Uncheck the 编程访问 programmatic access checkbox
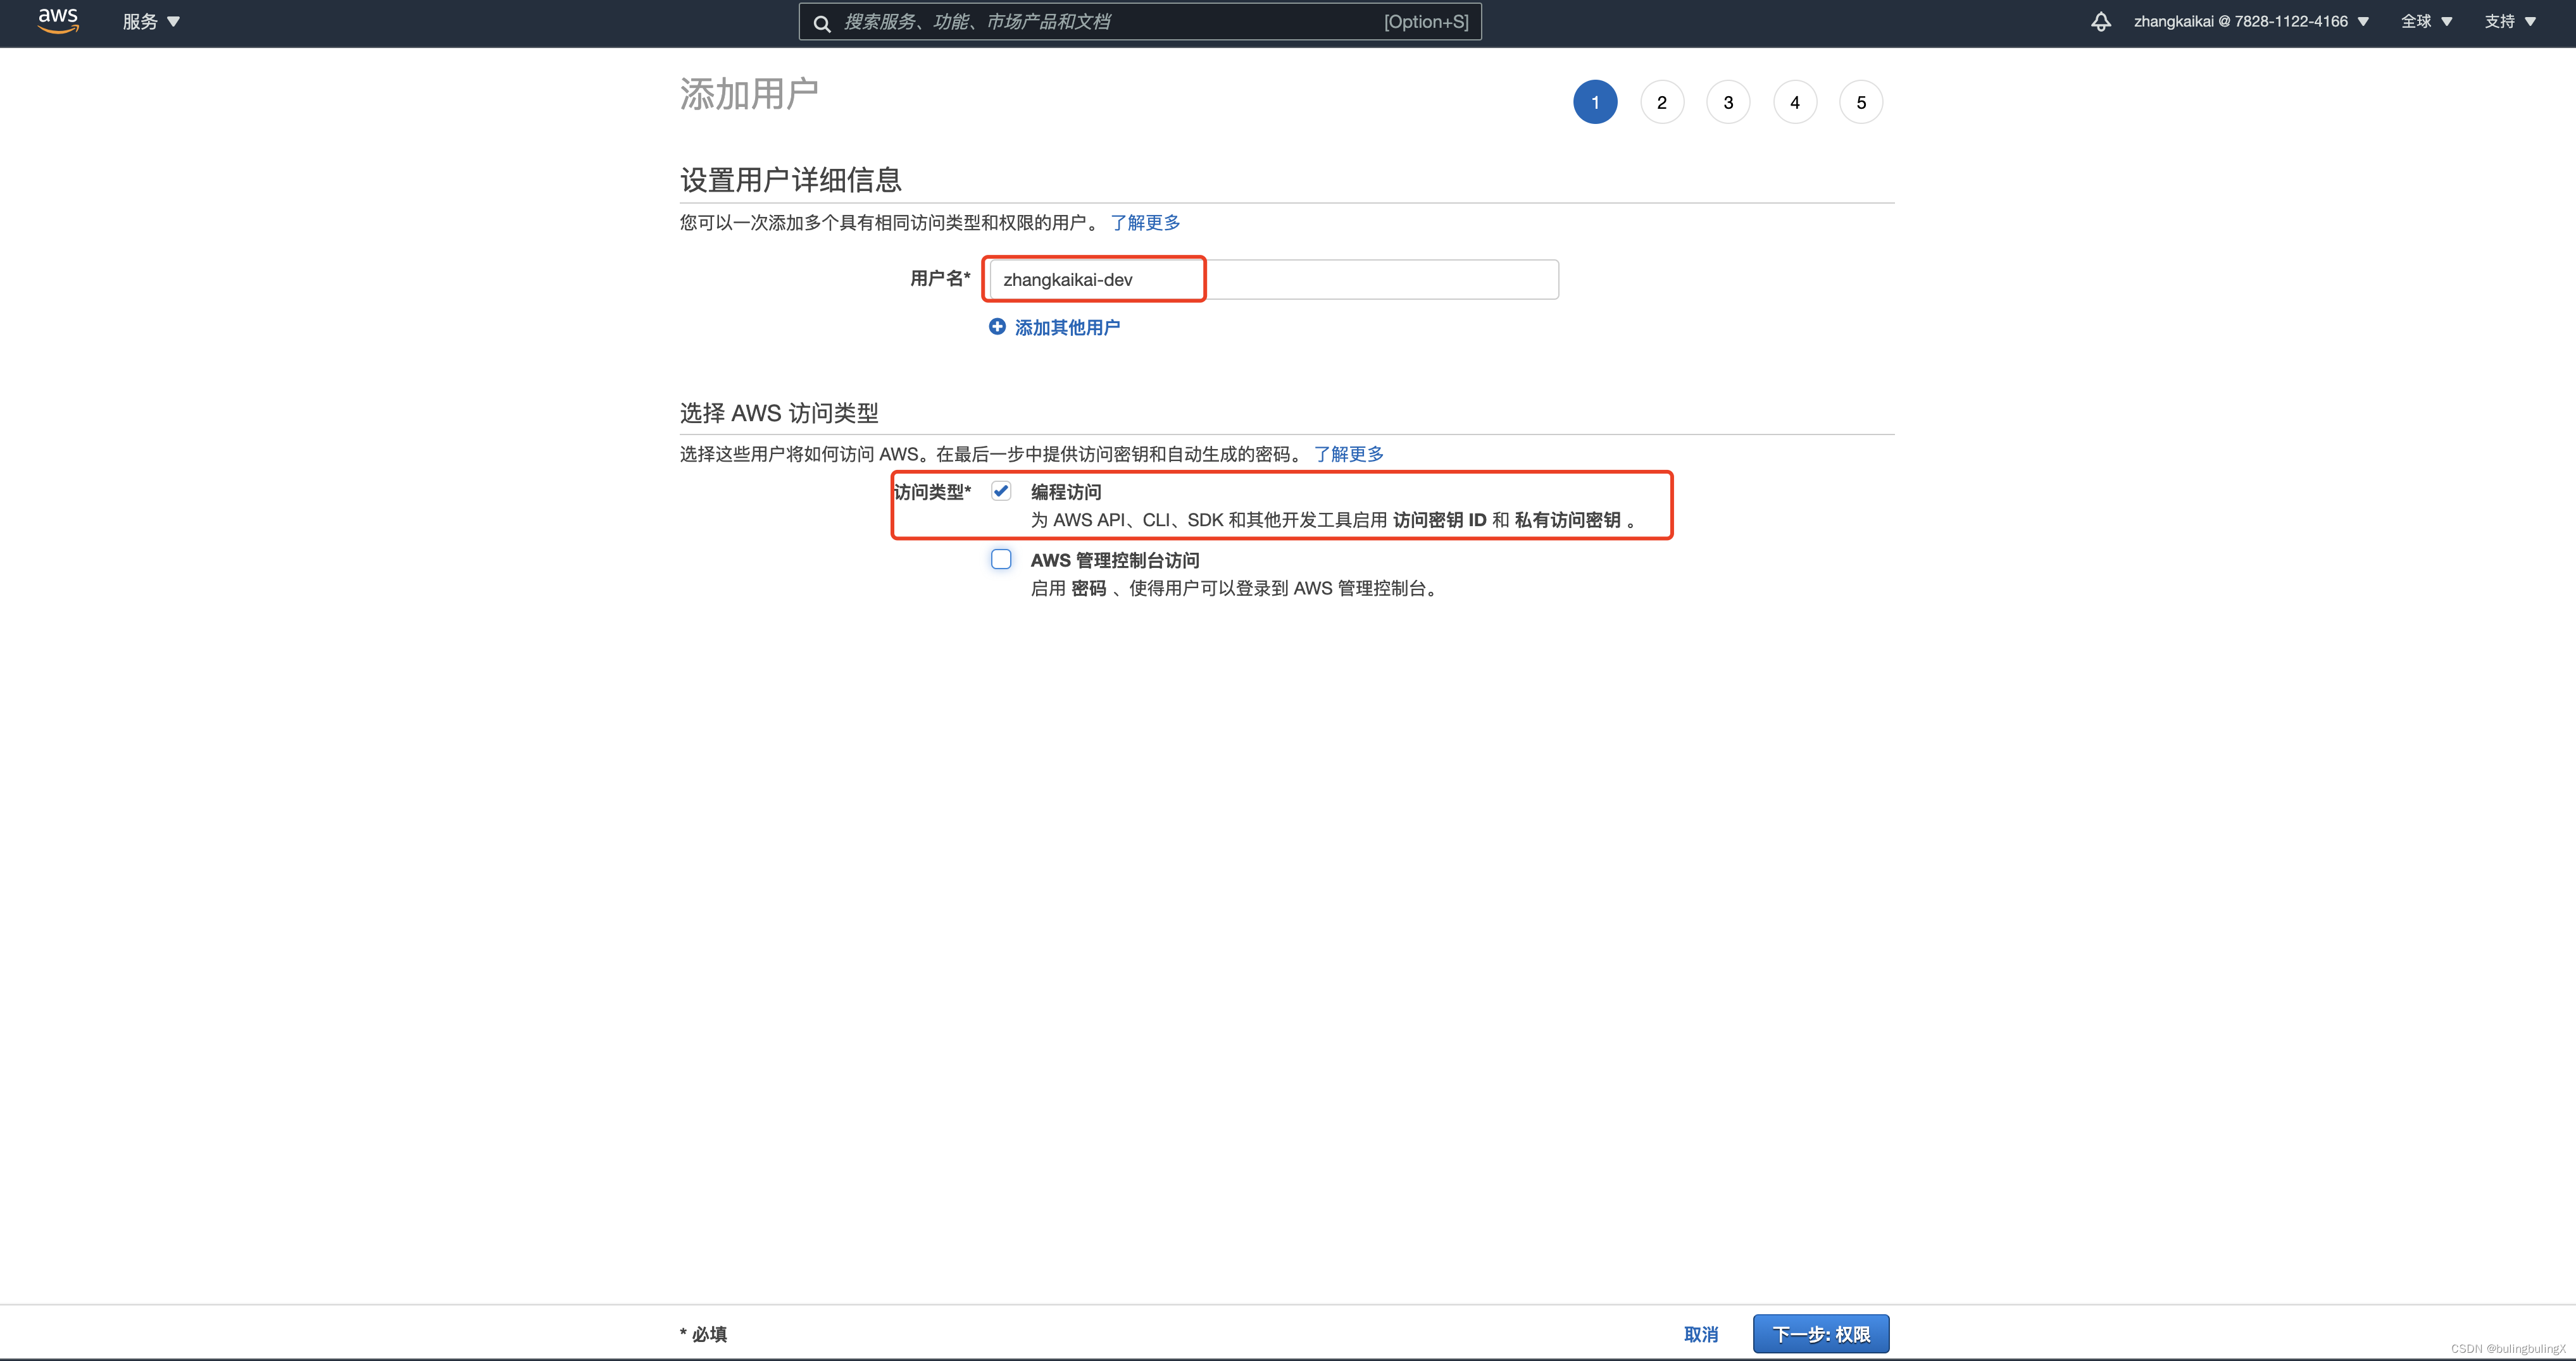The image size is (2576, 1361). [1001, 491]
